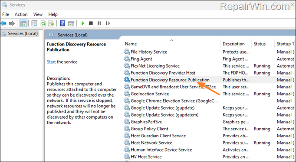Toggle Show/Hide Console Tree toolbar icon
Image resolution: width=296 pixels, height=162 pixels.
(x=23, y=23)
